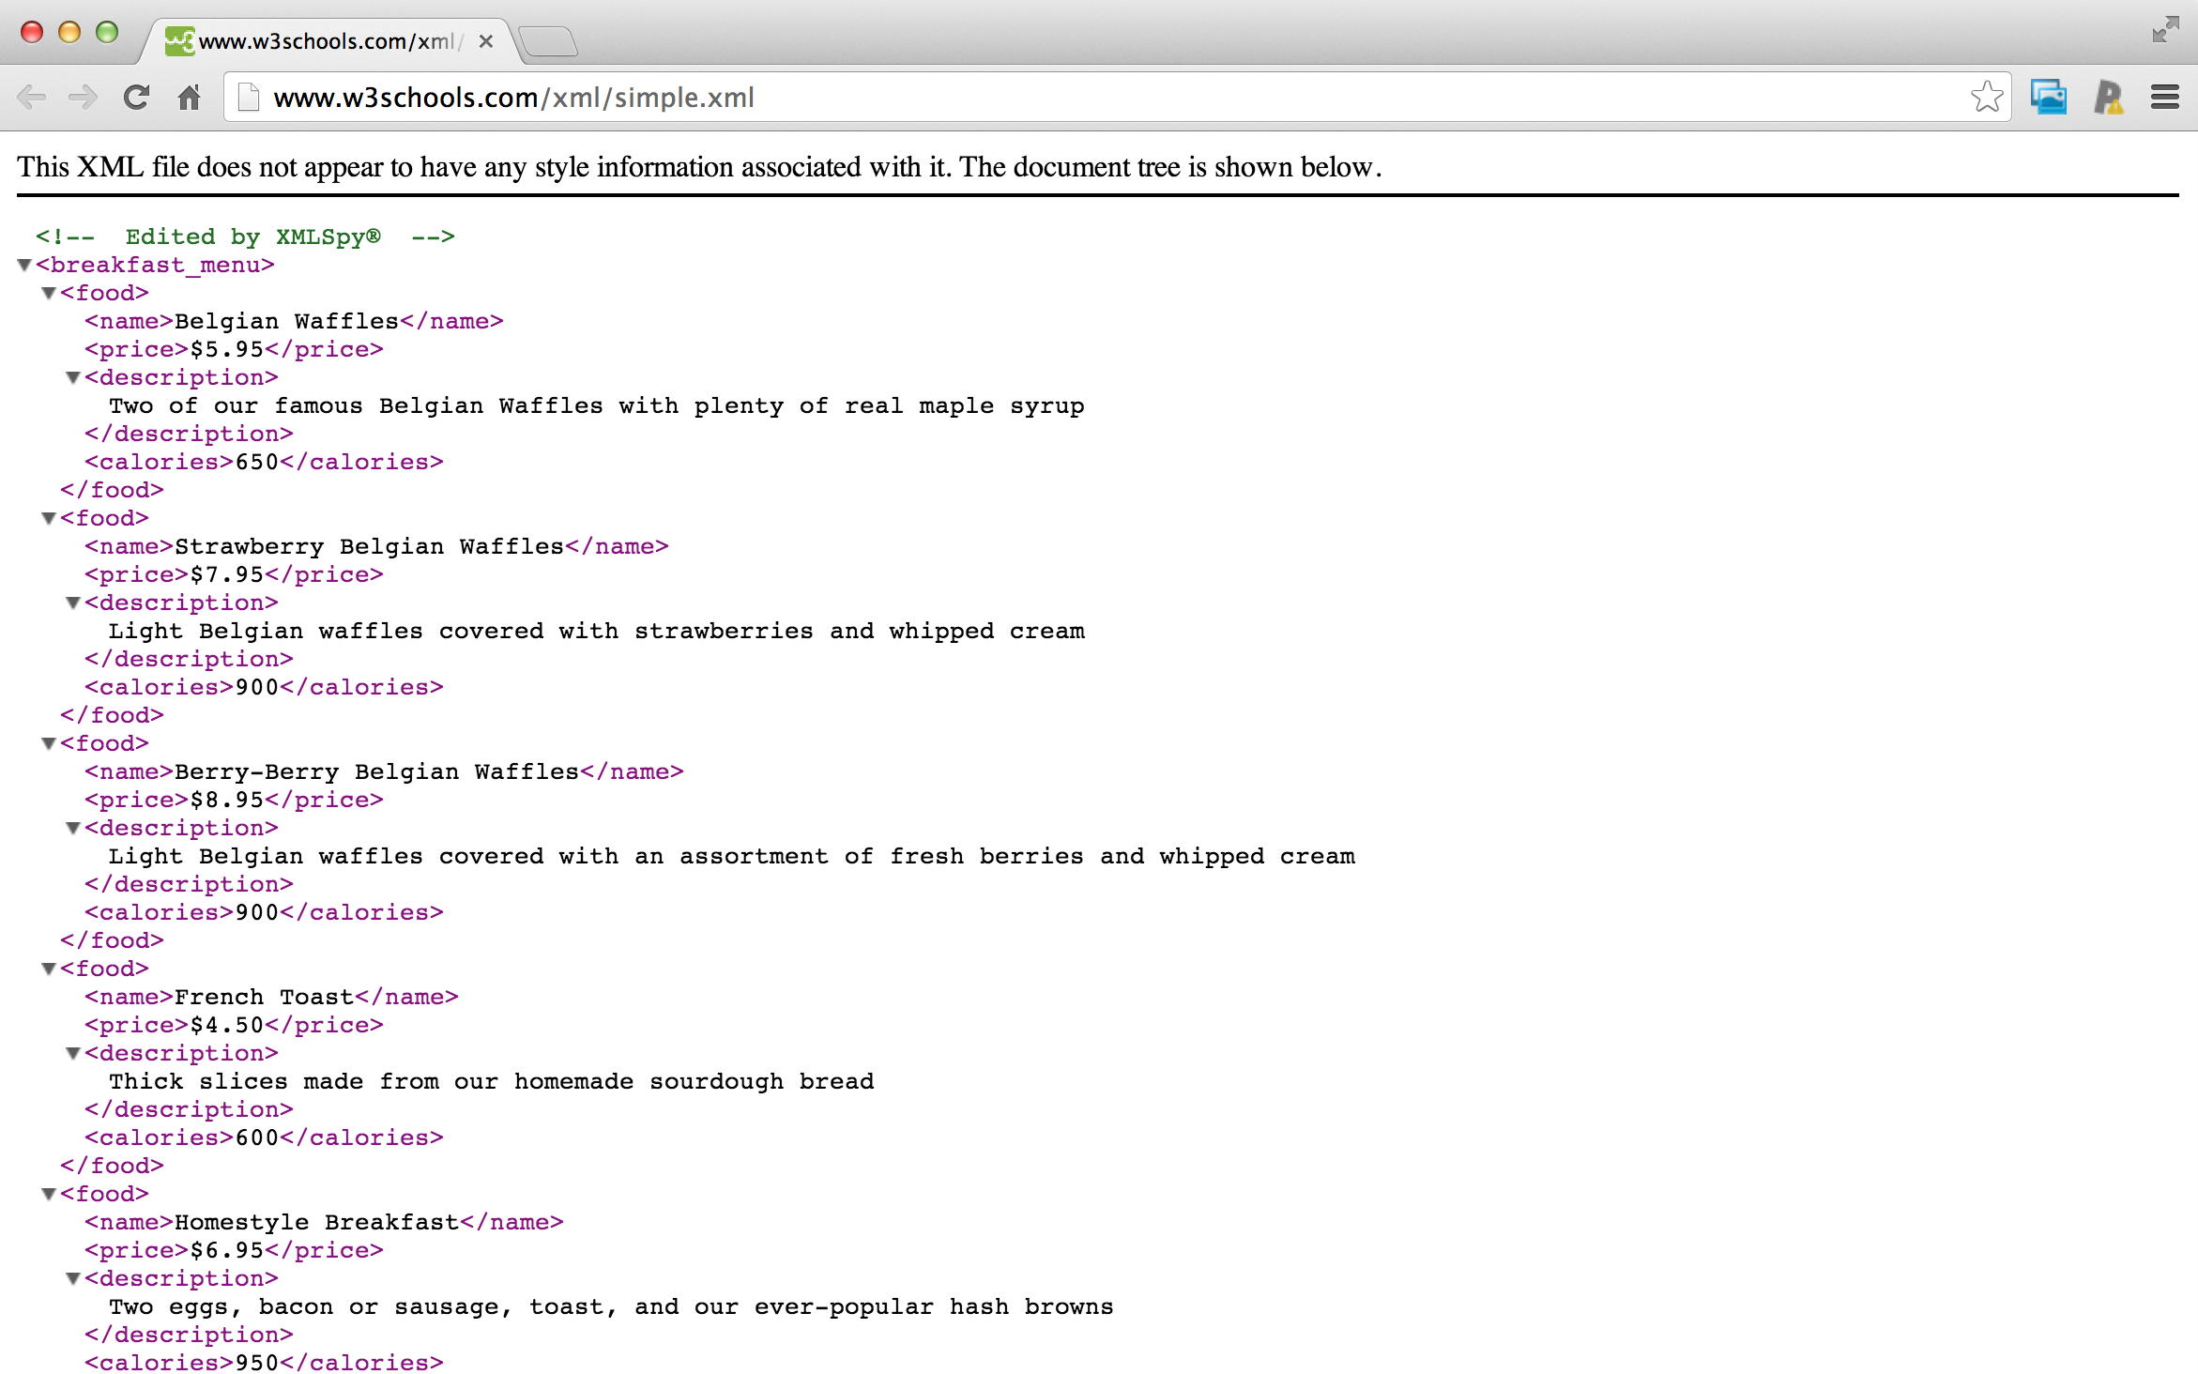
Task: Click the w3schools favicon on the tab
Action: point(179,41)
